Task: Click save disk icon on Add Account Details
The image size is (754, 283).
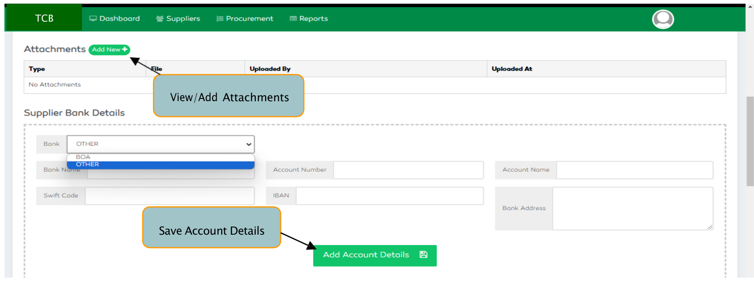Action: click(x=423, y=255)
